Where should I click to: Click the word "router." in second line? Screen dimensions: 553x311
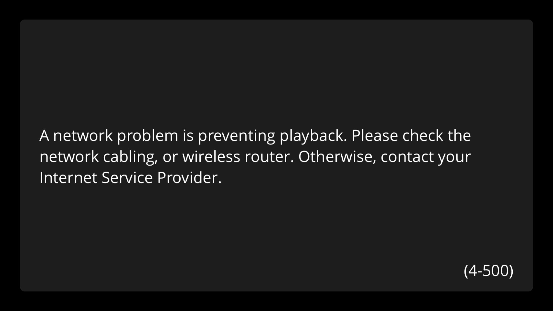(x=269, y=157)
